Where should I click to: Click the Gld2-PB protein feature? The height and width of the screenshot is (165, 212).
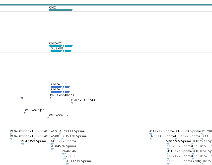[x=61, y=92]
